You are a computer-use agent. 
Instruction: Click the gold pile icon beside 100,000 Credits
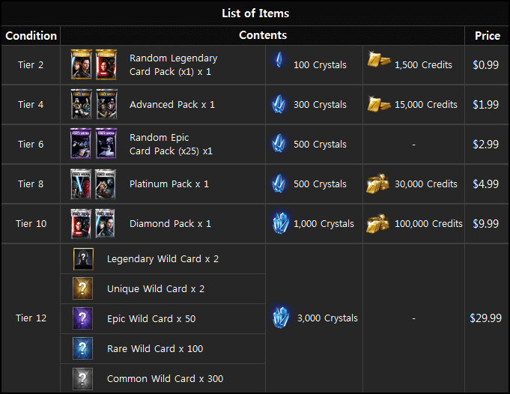378,223
